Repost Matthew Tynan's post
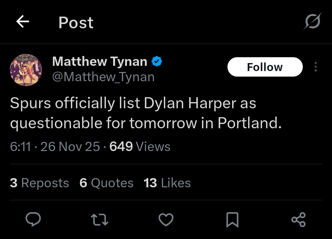 pos(100,220)
